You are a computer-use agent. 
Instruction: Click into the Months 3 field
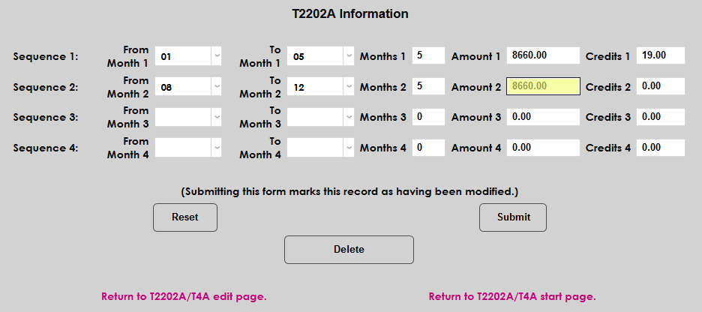(x=428, y=117)
